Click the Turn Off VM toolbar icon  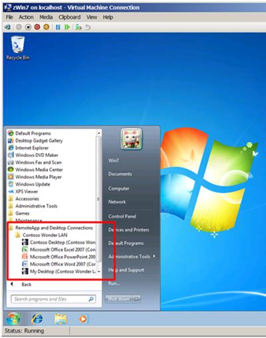(x=28, y=27)
